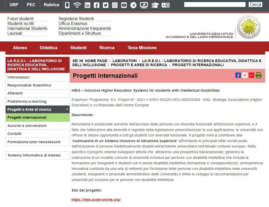
Task: Go to Amministrazione trasparente
Action: click(85, 28)
